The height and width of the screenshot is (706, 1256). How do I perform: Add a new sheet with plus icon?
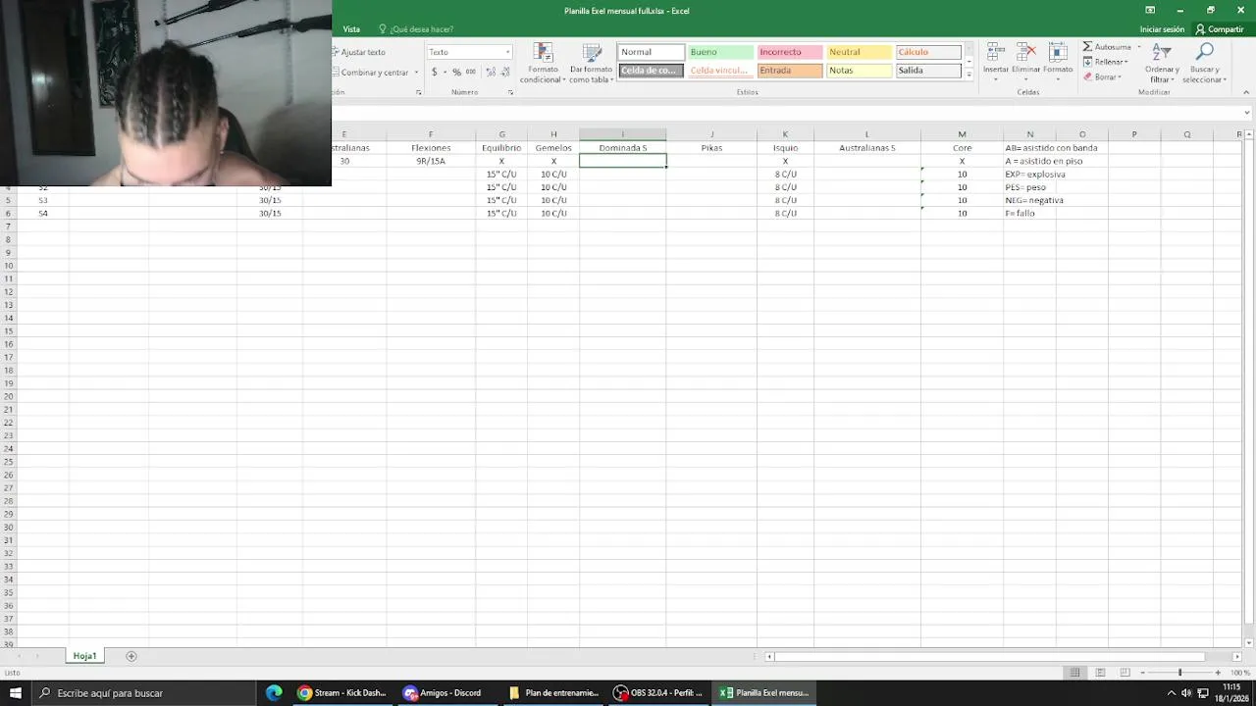[131, 656]
